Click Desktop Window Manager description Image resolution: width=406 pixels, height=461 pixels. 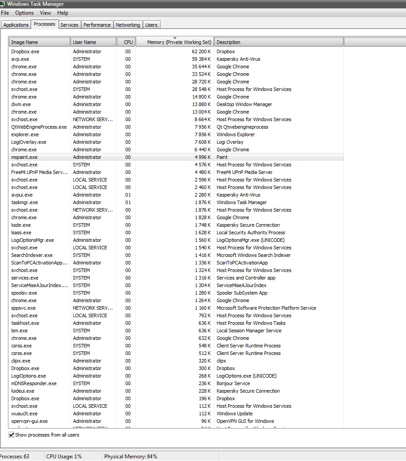pos(244,104)
